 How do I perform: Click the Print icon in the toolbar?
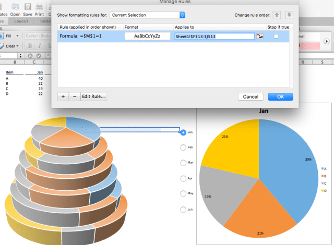coord(39,7)
